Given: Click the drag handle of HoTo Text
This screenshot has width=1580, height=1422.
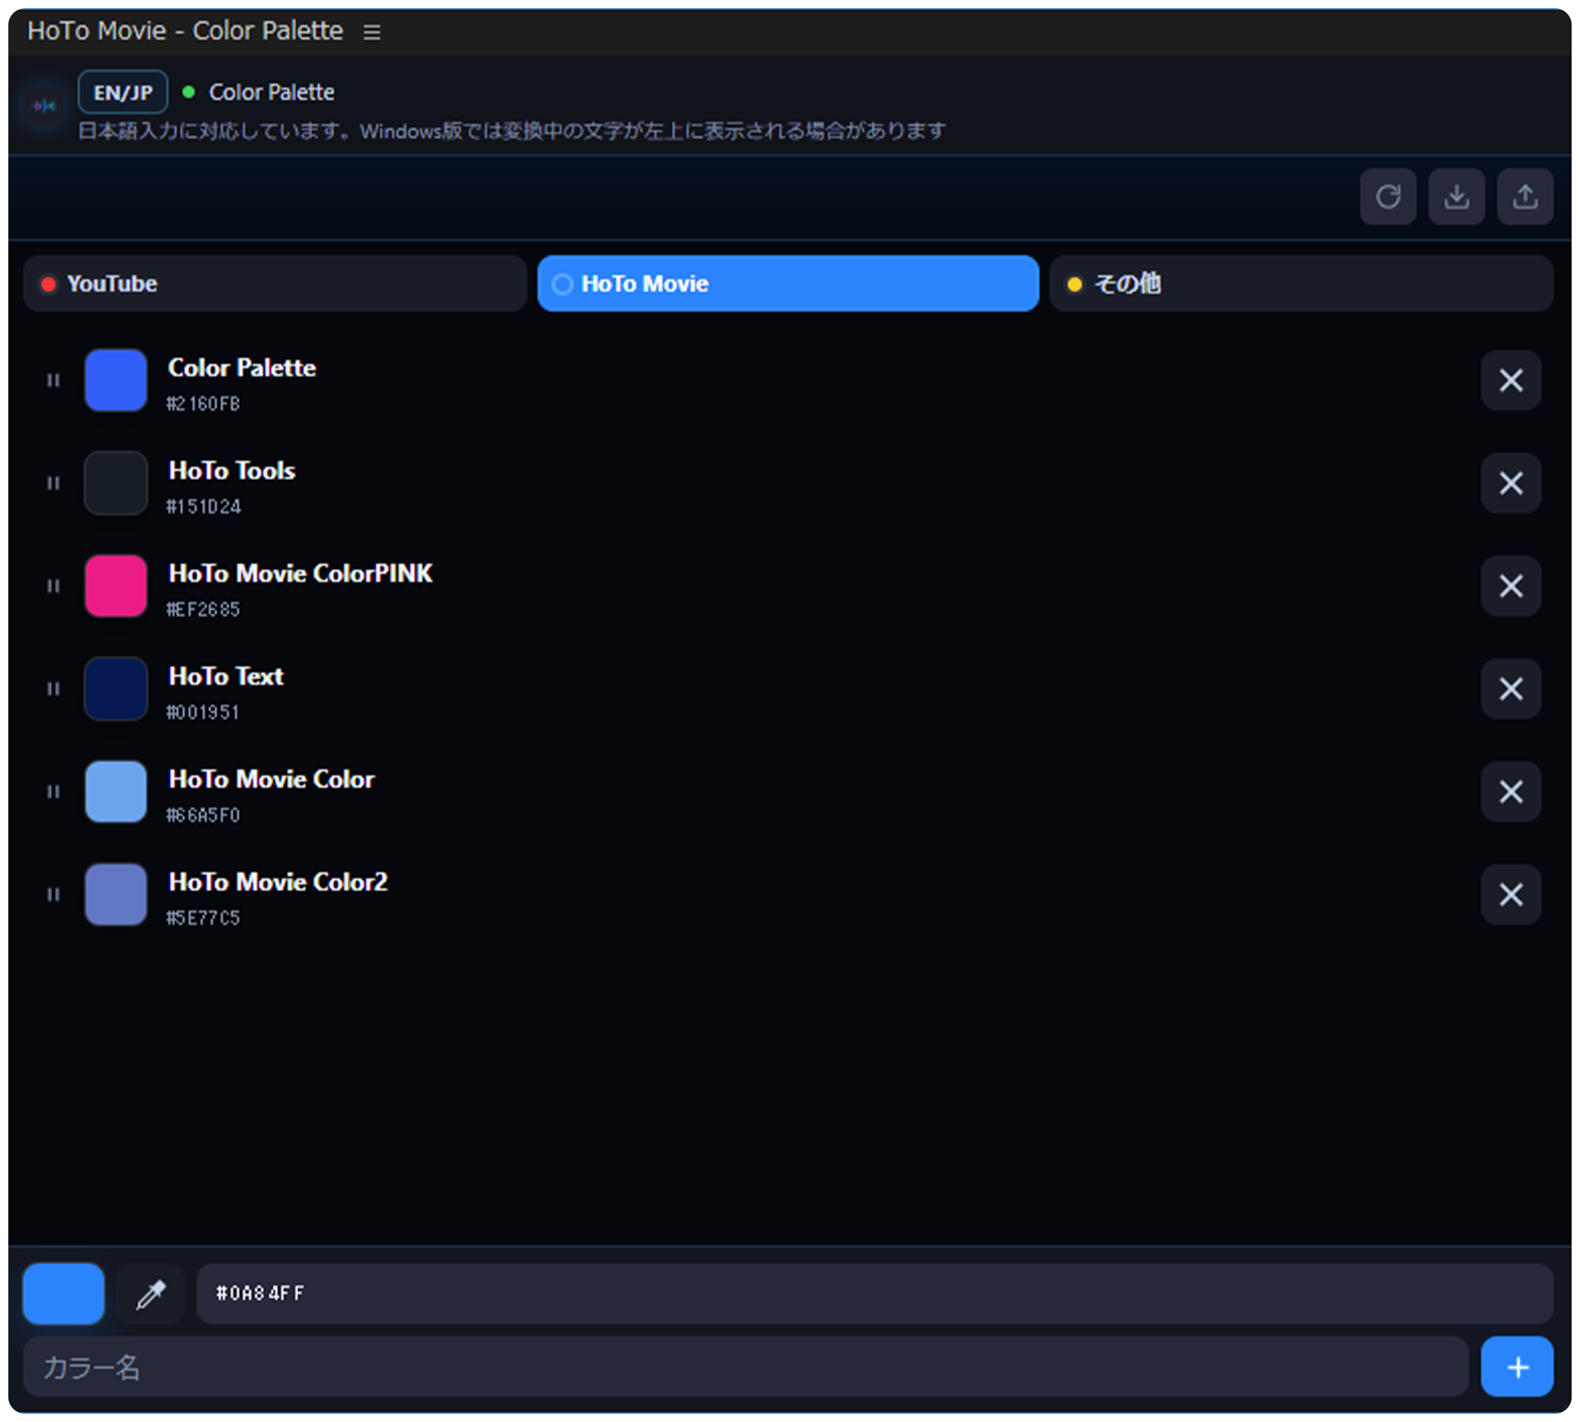Looking at the screenshot, I should click(x=53, y=689).
